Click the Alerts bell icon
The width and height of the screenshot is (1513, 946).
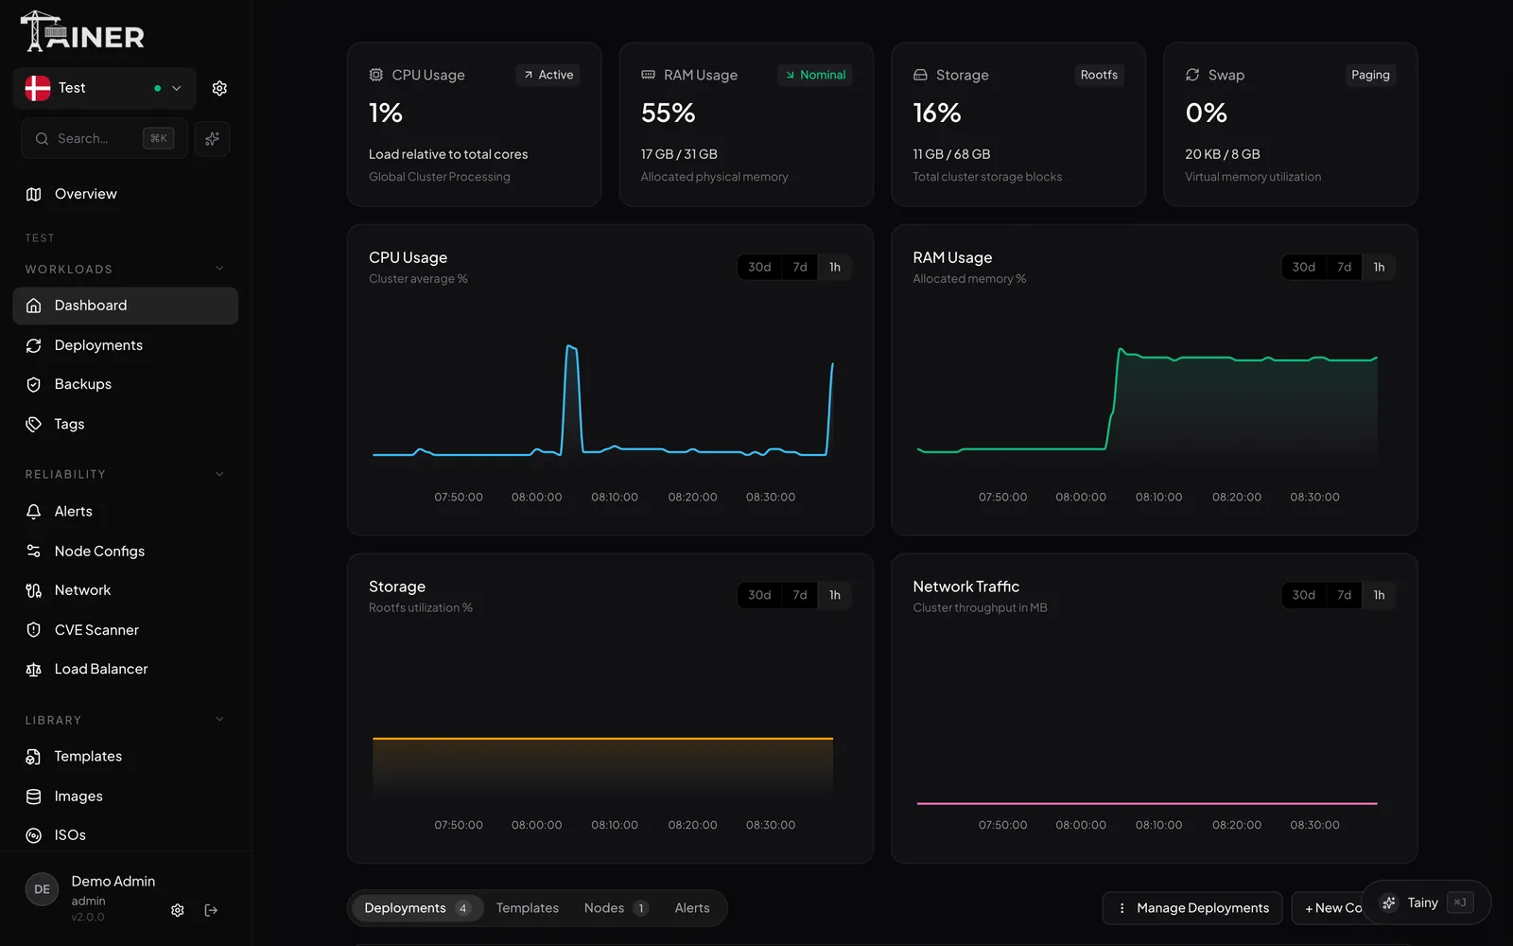click(x=34, y=512)
